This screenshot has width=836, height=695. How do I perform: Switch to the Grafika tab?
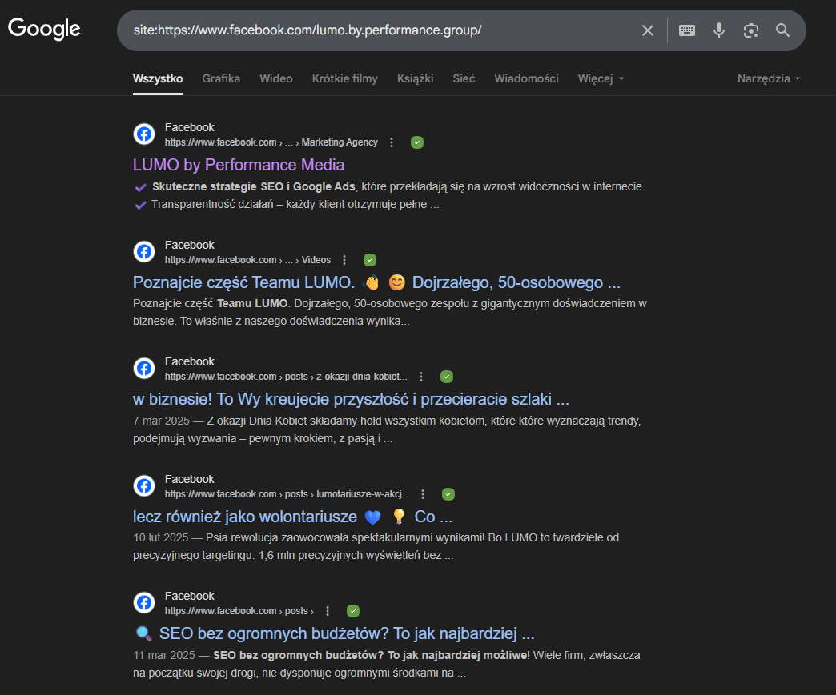point(221,79)
